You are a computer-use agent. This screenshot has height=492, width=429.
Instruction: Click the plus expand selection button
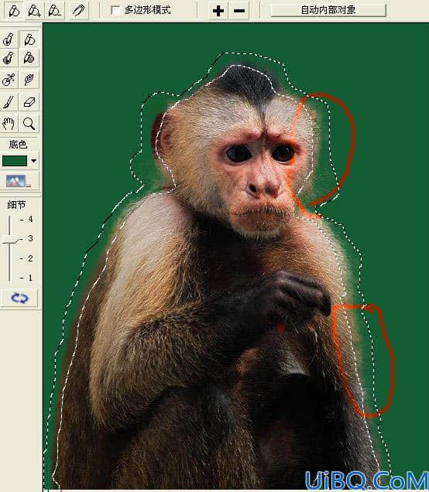click(218, 11)
